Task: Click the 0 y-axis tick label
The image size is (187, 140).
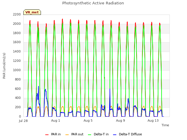Action: pyautogui.click(x=20, y=116)
